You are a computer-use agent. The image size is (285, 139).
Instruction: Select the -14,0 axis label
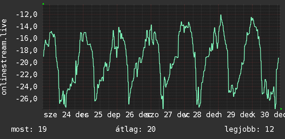[27, 27]
